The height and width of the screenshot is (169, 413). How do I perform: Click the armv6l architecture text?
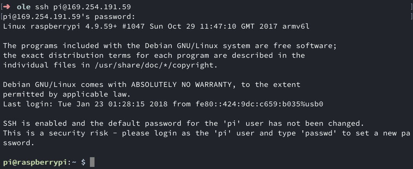pyautogui.click(x=296, y=26)
